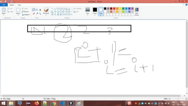Screen dimensions: 188x106
Task: Click the zoom out minus button
Action: [x=169, y=99]
